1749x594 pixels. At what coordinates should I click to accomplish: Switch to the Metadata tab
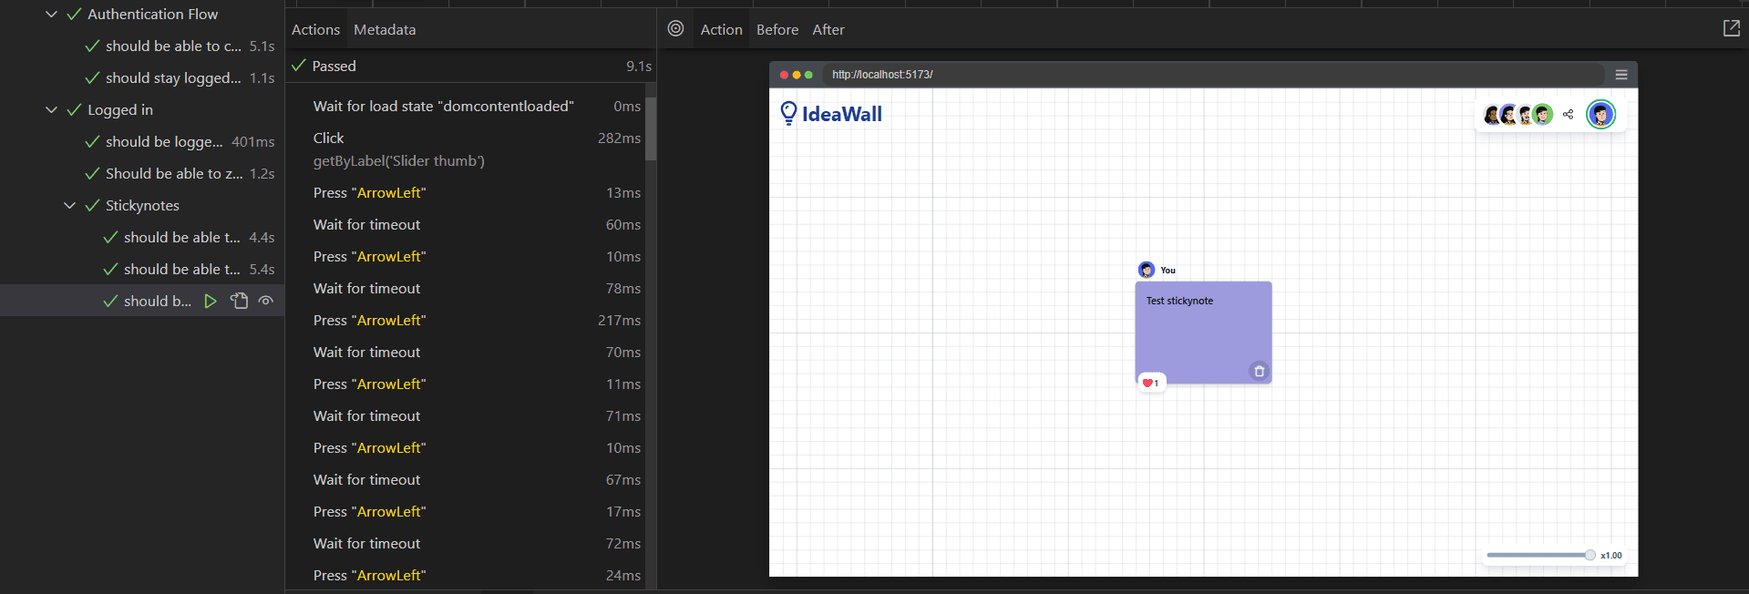tap(384, 30)
